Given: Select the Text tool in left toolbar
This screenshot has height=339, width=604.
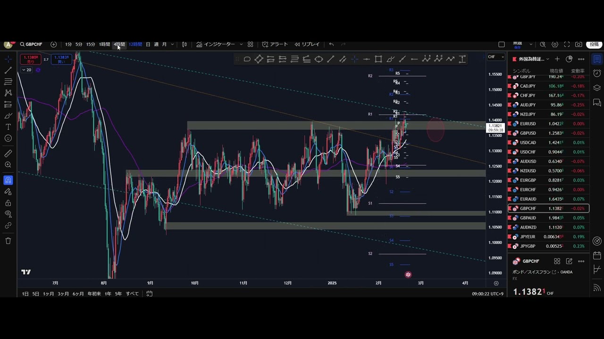Looking at the screenshot, I should pyautogui.click(x=8, y=127).
